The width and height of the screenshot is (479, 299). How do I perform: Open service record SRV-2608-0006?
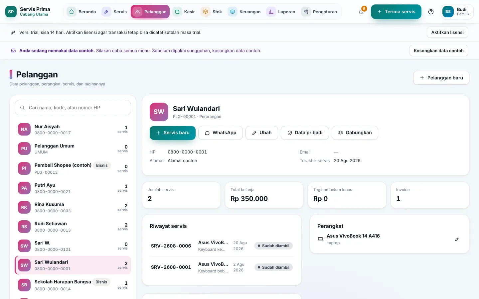tap(222, 246)
